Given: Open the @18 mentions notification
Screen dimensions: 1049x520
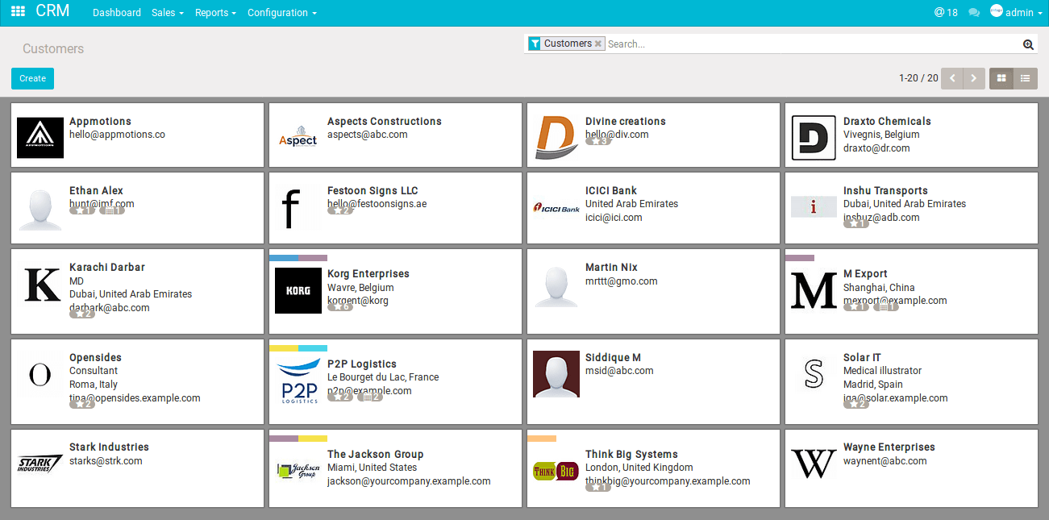Looking at the screenshot, I should pyautogui.click(x=946, y=13).
